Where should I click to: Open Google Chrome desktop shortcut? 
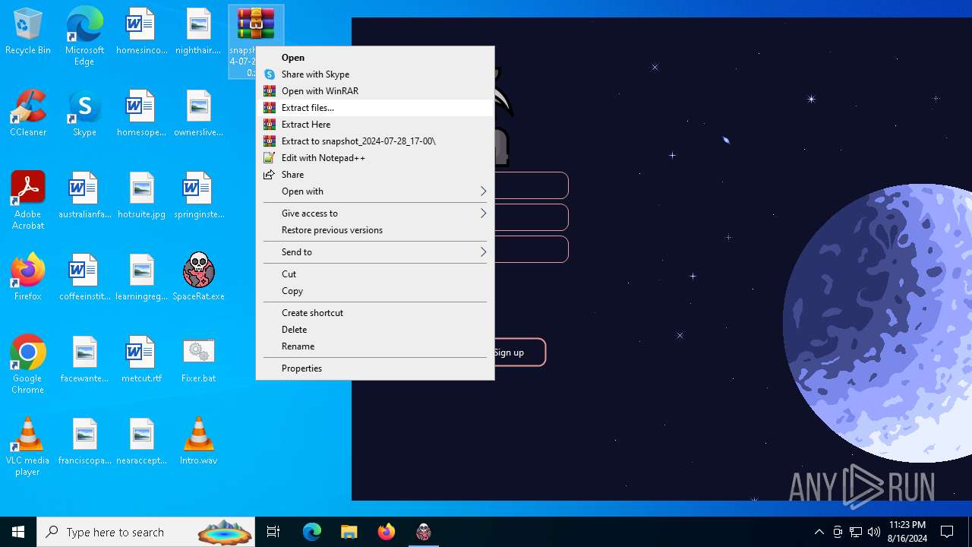pos(28,365)
